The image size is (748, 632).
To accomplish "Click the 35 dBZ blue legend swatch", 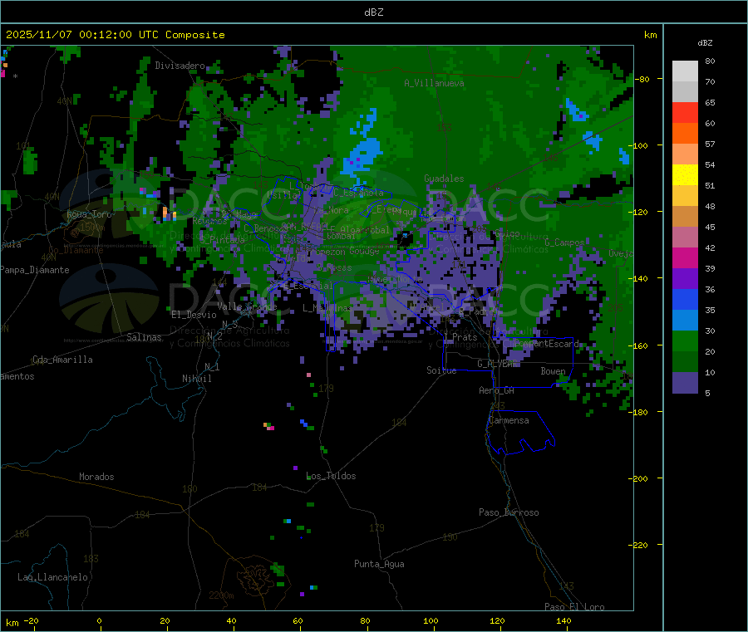I will pos(685,320).
